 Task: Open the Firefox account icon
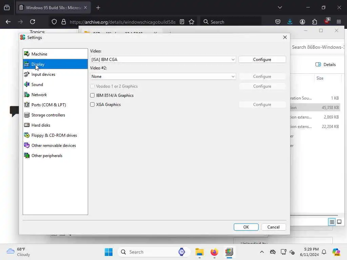click(x=302, y=22)
